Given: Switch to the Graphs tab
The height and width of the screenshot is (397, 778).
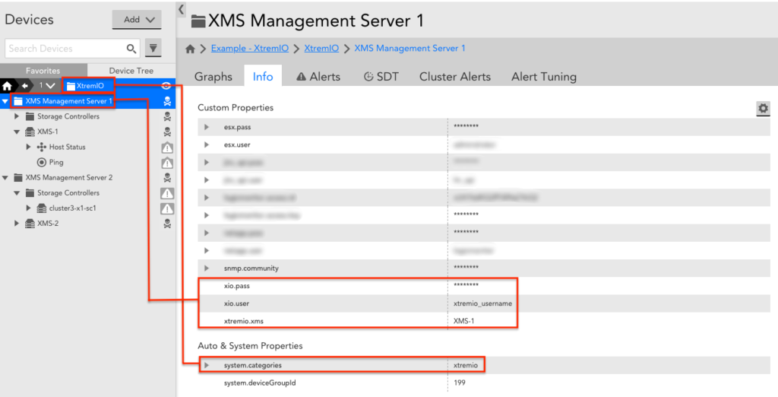Looking at the screenshot, I should pyautogui.click(x=213, y=77).
